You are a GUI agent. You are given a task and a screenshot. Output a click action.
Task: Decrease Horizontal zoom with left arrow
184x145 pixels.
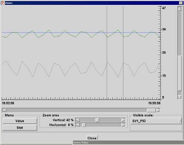coord(77,125)
